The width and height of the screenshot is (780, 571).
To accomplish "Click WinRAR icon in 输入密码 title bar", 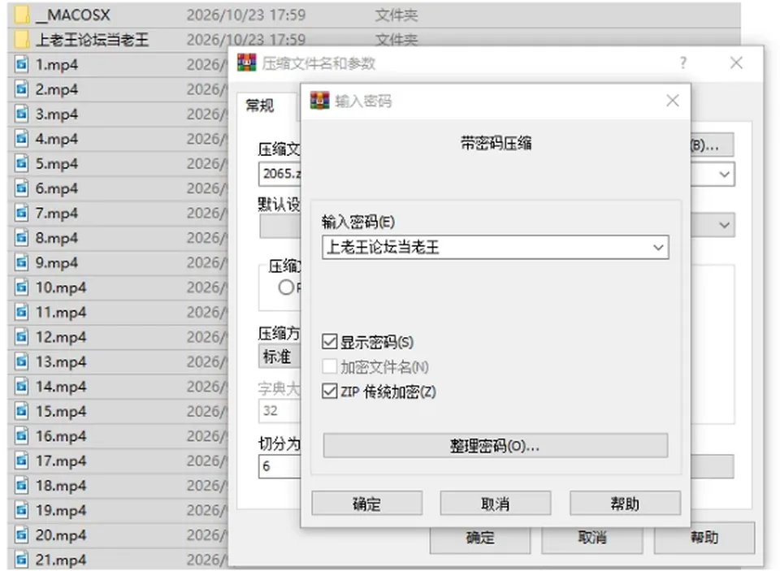I will (x=319, y=101).
